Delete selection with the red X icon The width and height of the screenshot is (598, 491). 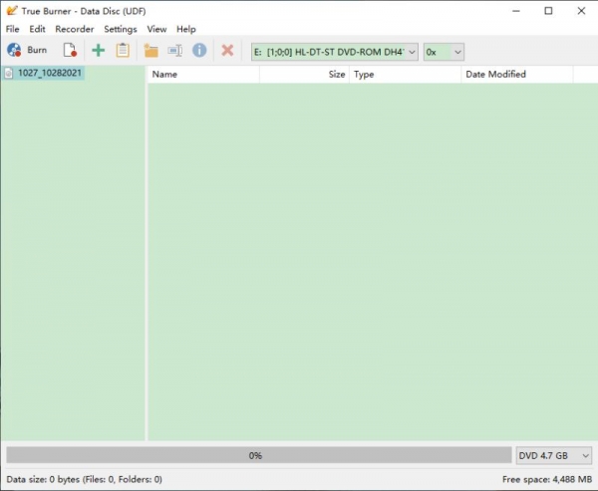click(227, 50)
